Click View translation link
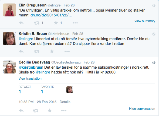Viewport: 159px width, 116px height. [x=30, y=79]
